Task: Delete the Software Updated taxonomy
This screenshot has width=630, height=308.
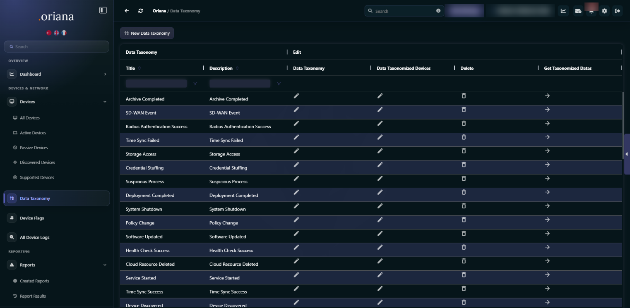Action: 464,234
